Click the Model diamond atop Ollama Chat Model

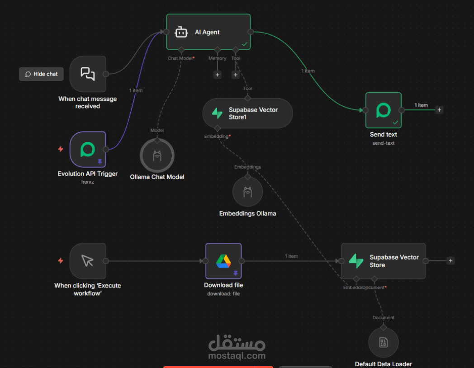(x=157, y=140)
